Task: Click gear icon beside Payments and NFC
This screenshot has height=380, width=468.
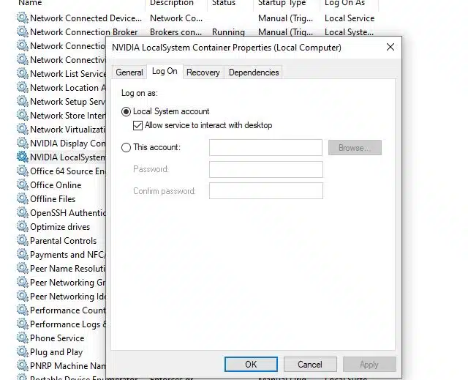Action: (23, 255)
